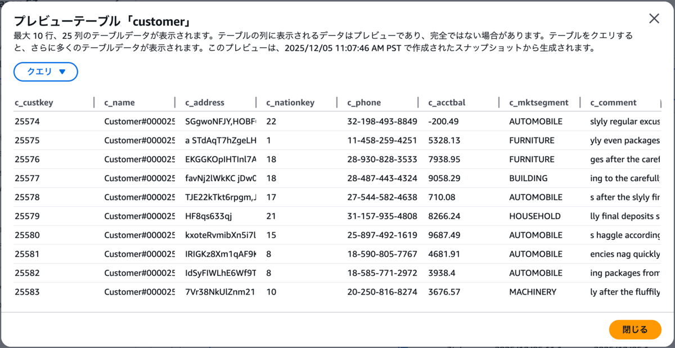Select the c_mktsegment column header
Image resolution: width=675 pixels, height=348 pixels.
click(x=539, y=102)
